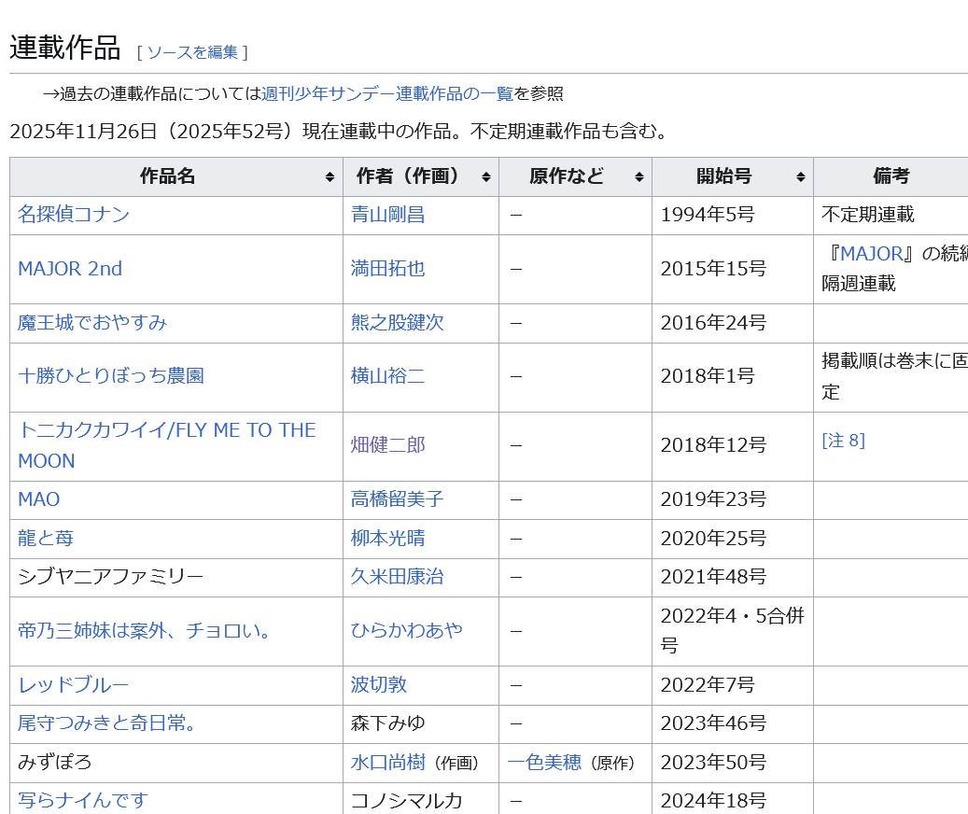Open the 名探偵コナン article link
Viewport: 968px width, 814px height.
pyautogui.click(x=74, y=215)
